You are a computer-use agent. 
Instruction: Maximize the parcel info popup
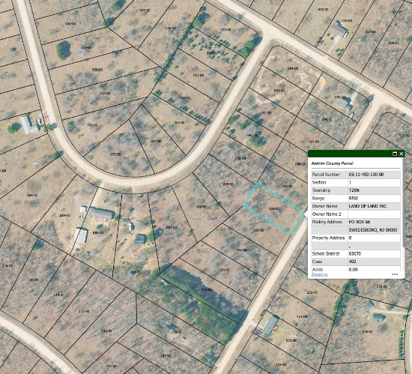[x=395, y=154]
